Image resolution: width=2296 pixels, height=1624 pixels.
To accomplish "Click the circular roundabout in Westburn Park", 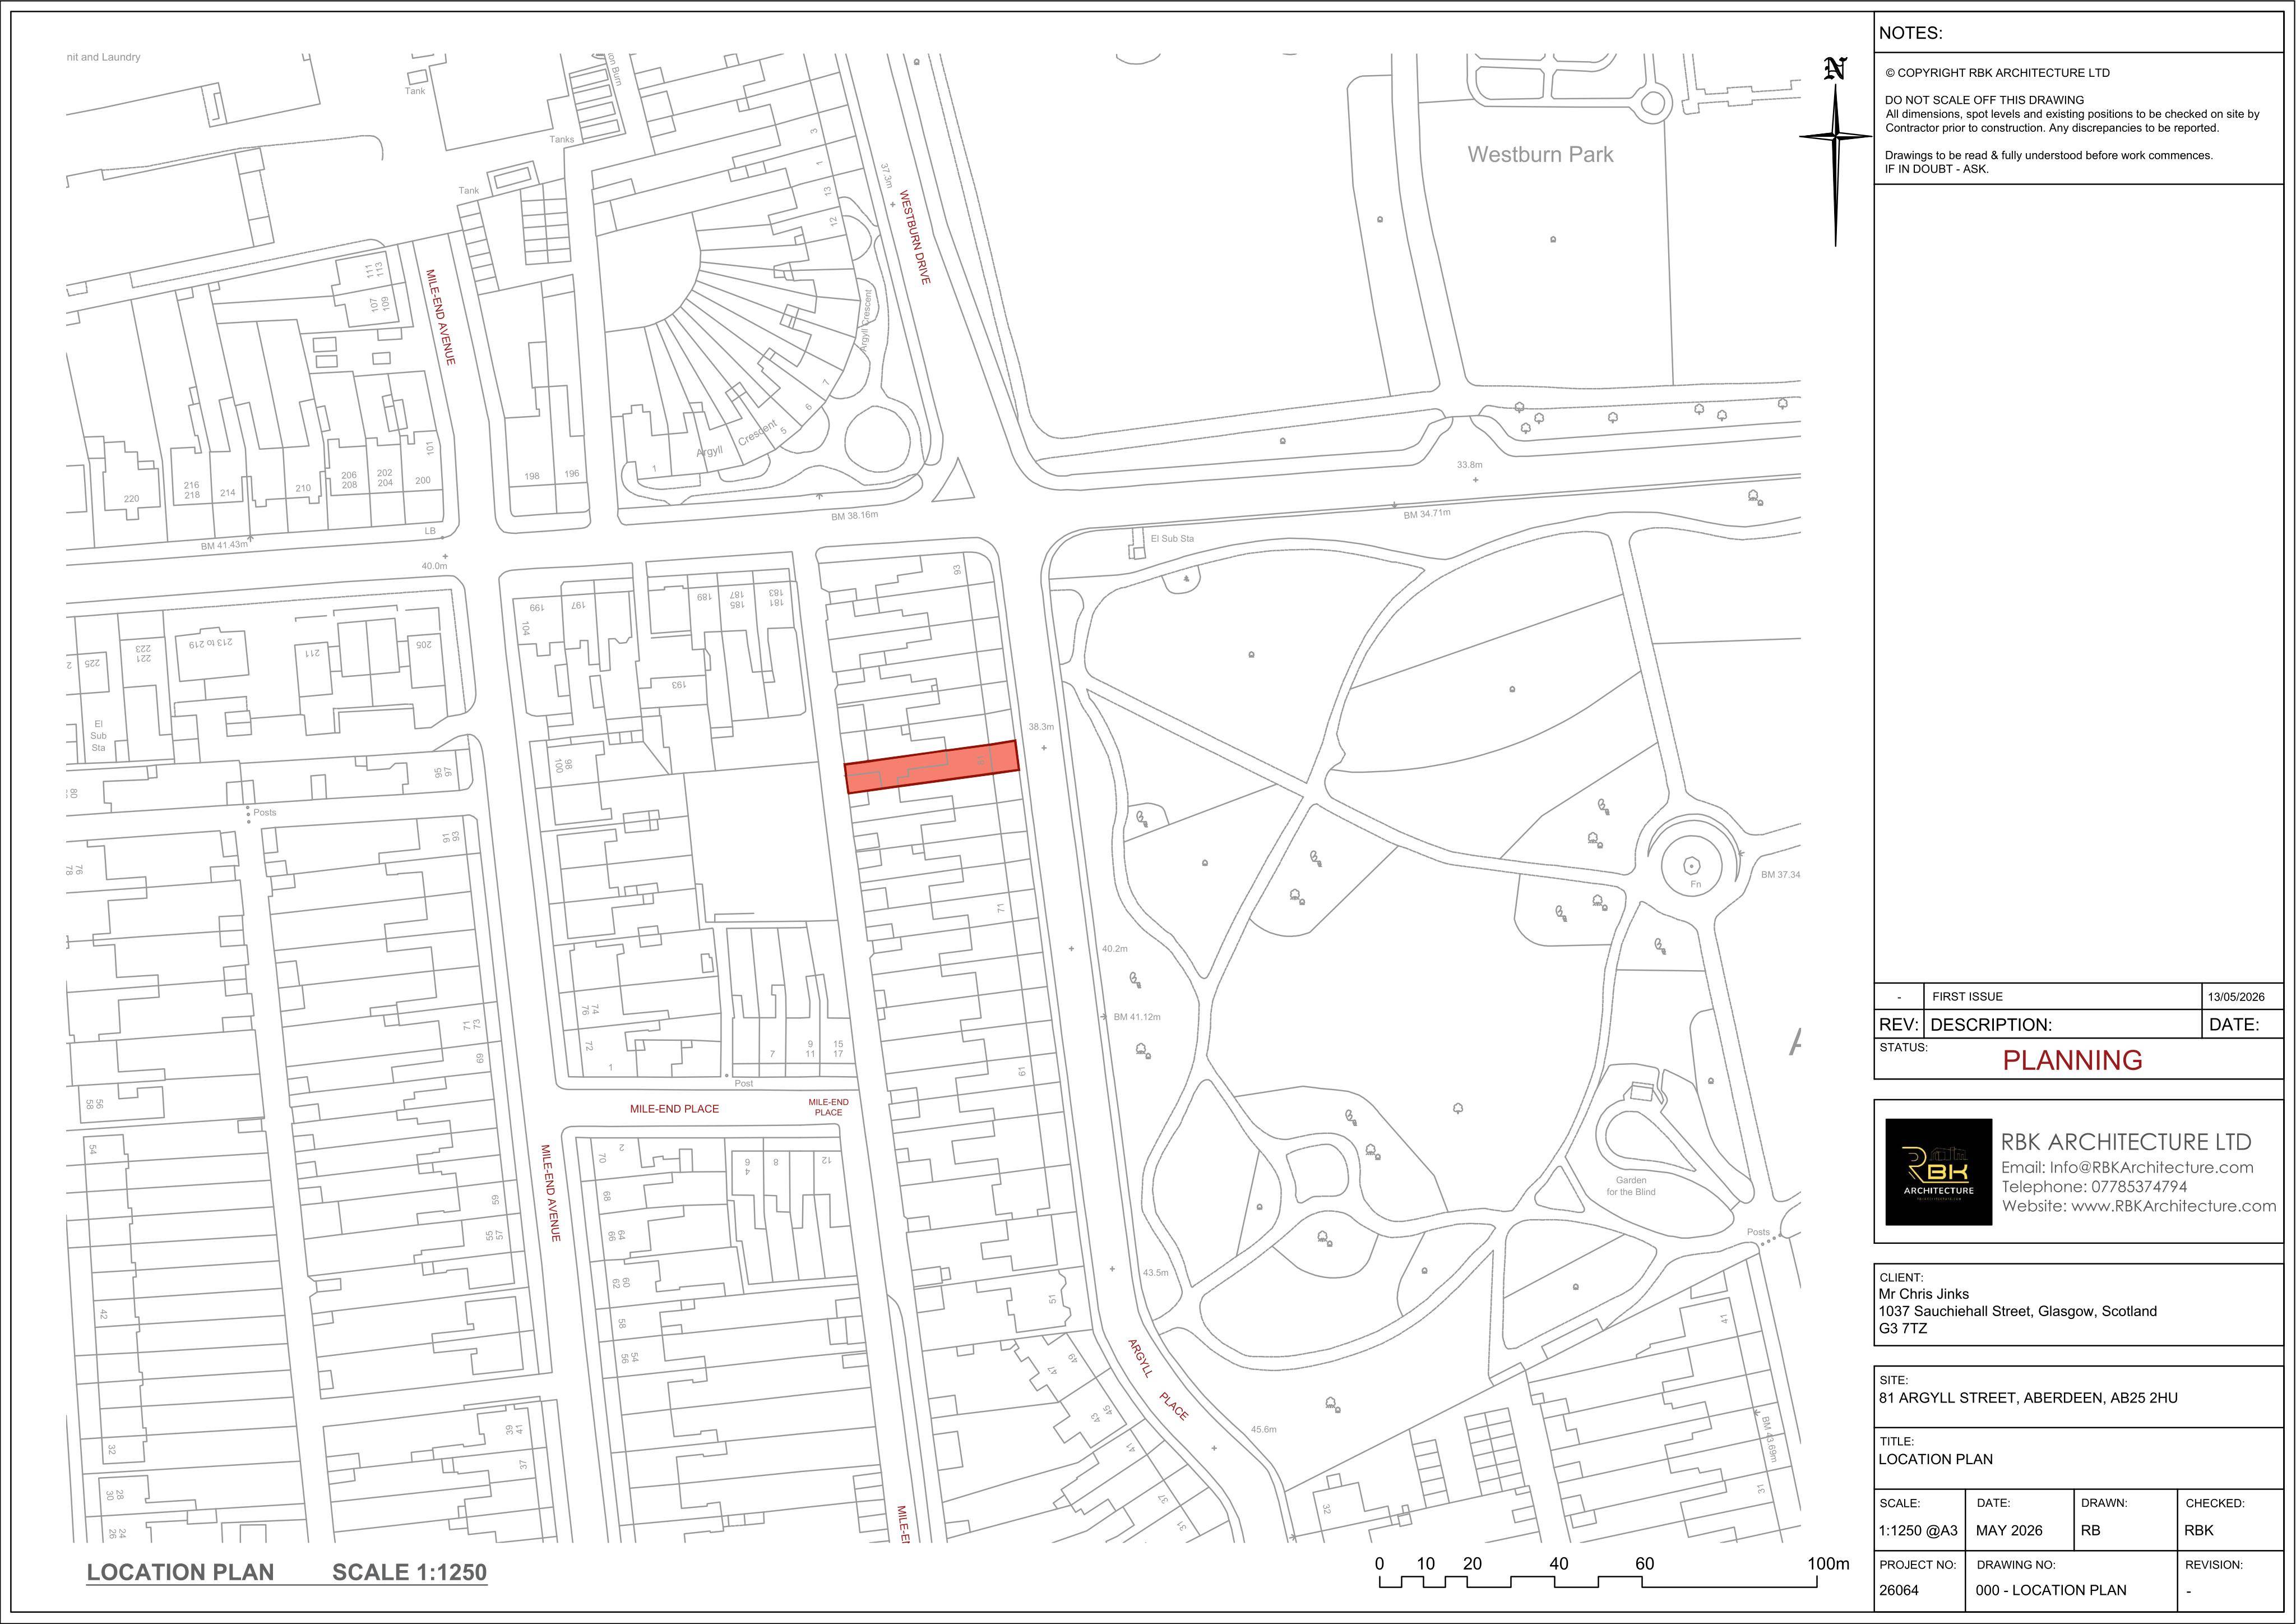I will click(x=1654, y=103).
